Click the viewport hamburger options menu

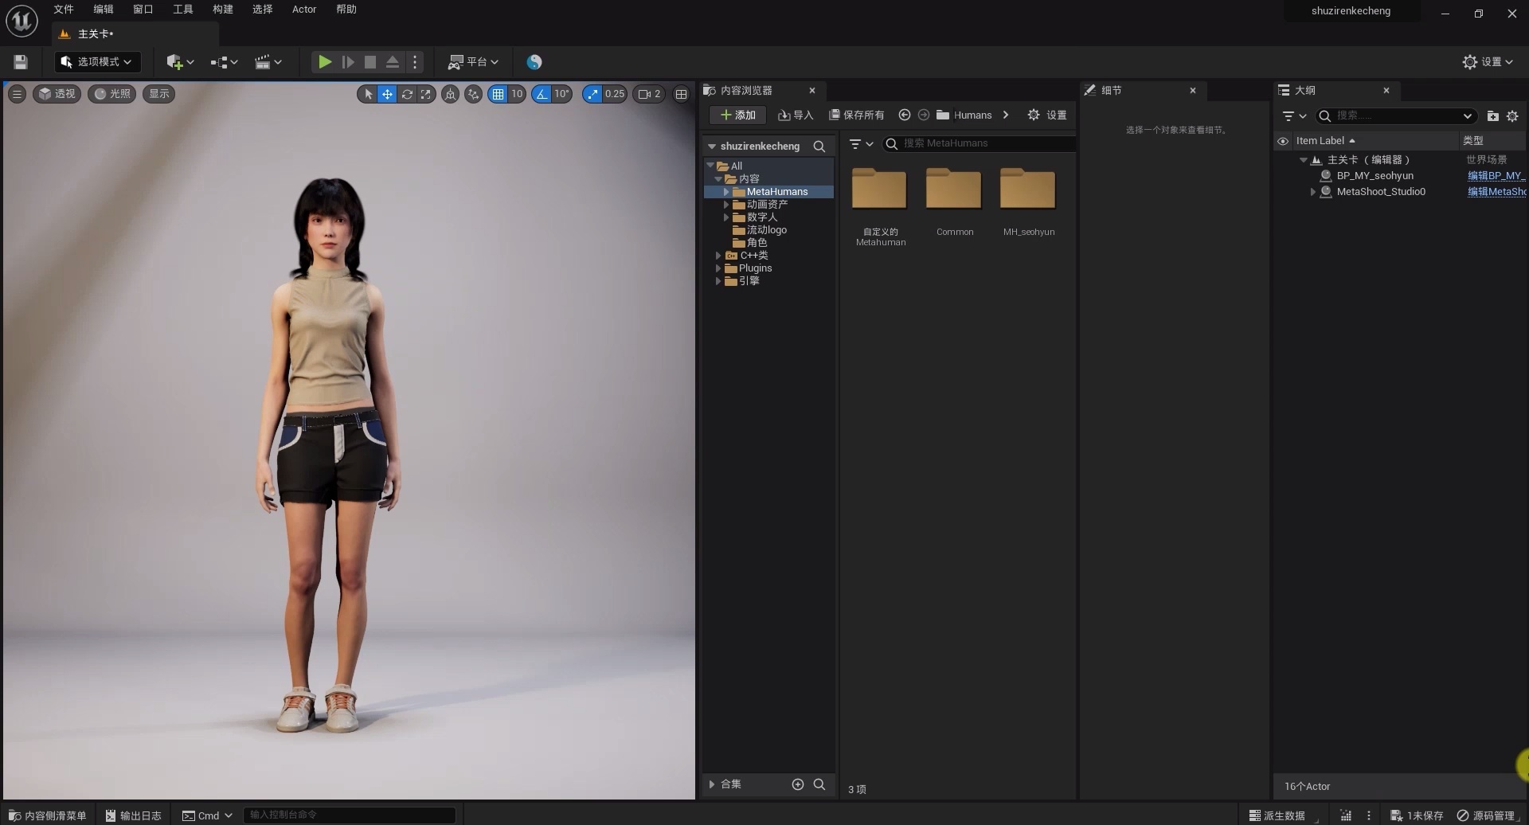click(x=17, y=94)
